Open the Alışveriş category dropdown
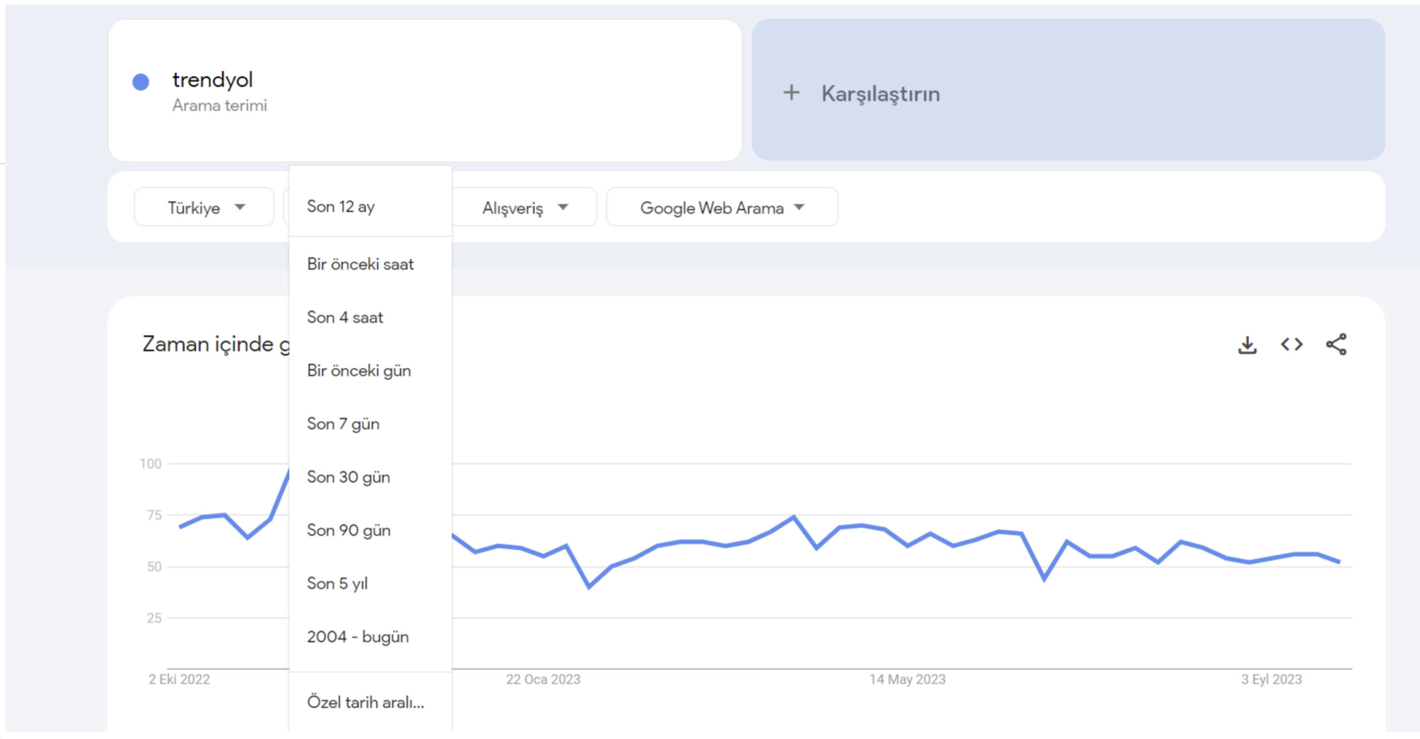Screen dimensions: 1420x739 click(x=525, y=207)
